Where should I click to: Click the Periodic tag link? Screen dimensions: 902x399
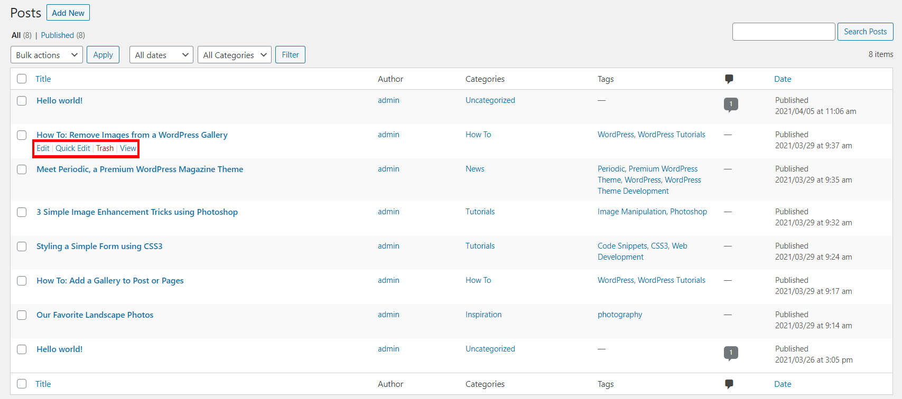pyautogui.click(x=611, y=169)
